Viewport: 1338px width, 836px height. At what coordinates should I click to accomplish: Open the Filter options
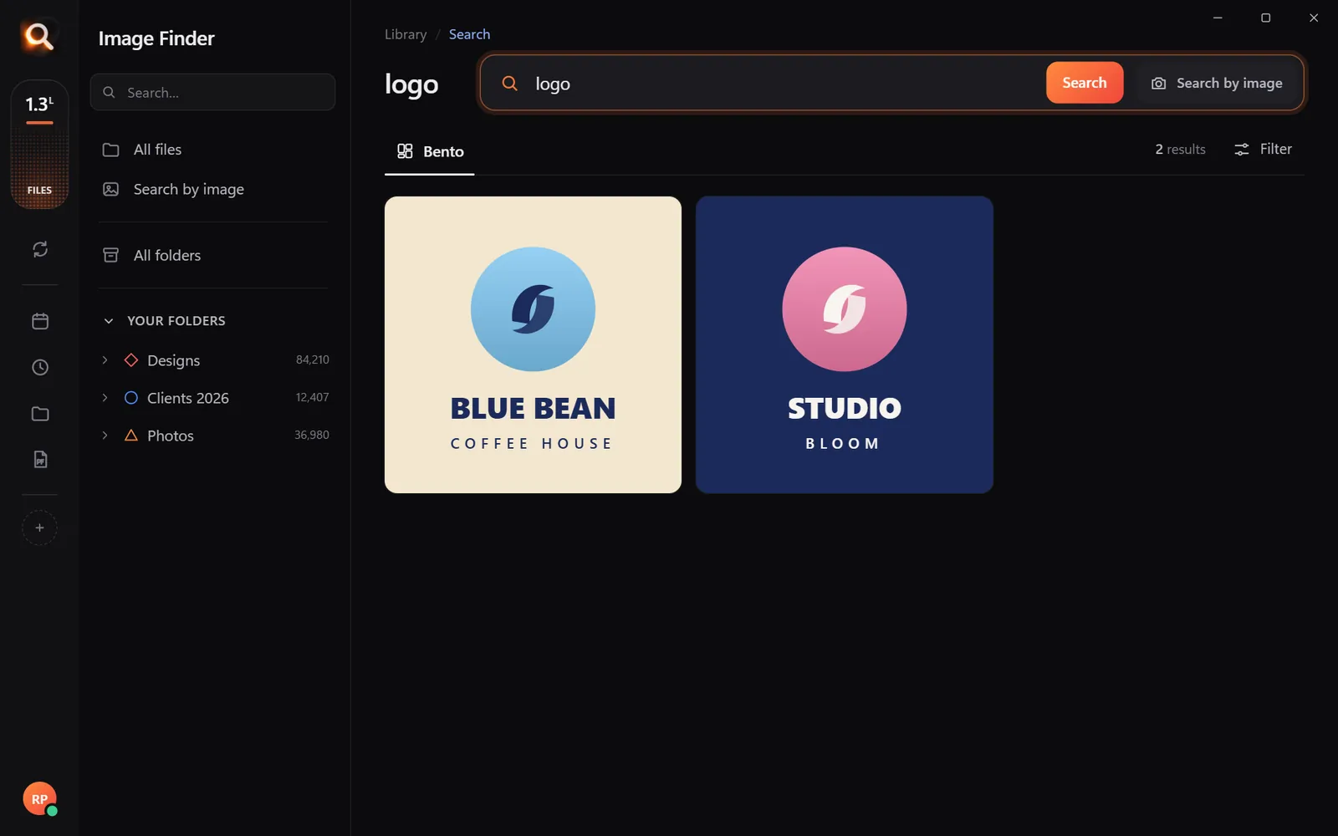coord(1264,149)
